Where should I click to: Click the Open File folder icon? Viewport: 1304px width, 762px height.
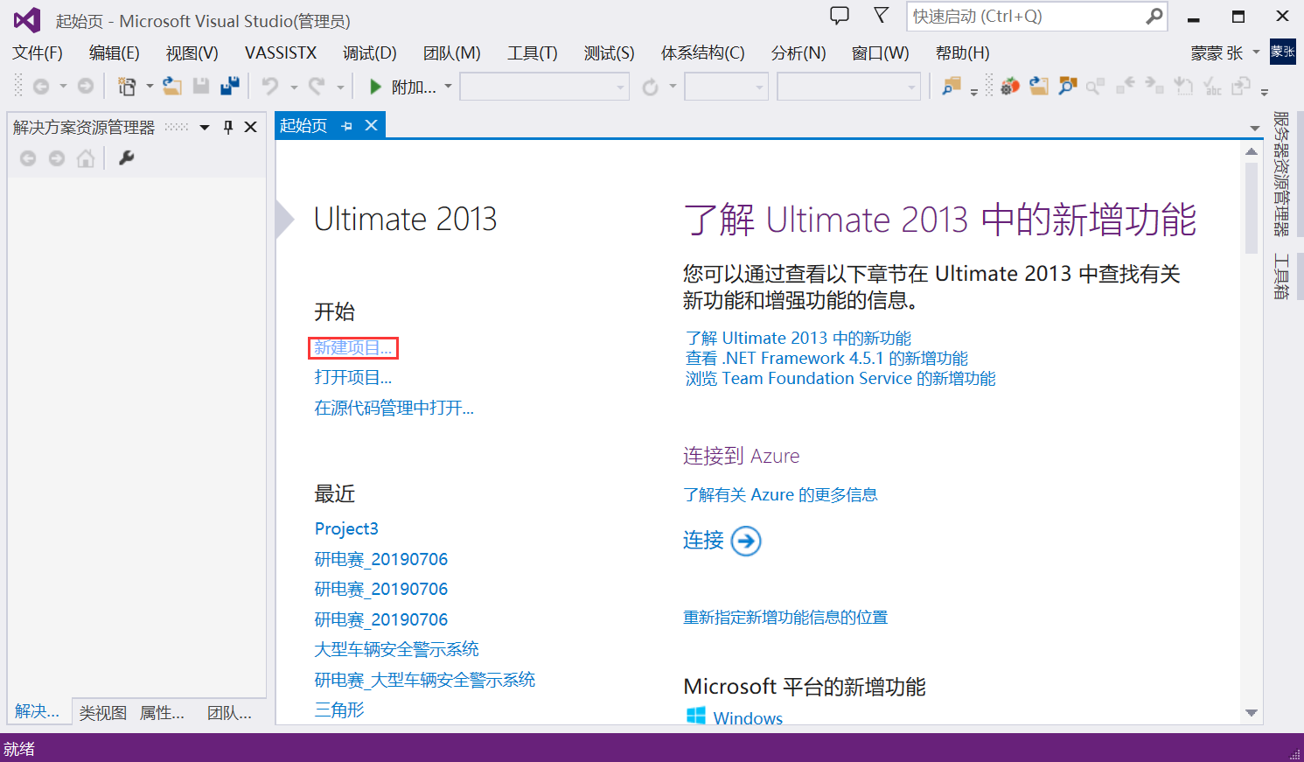pos(172,86)
